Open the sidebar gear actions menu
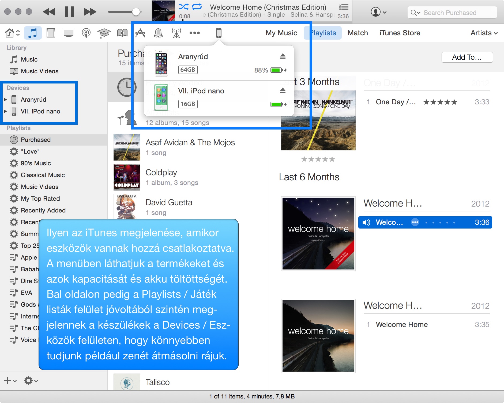The width and height of the screenshot is (504, 403). 31,381
